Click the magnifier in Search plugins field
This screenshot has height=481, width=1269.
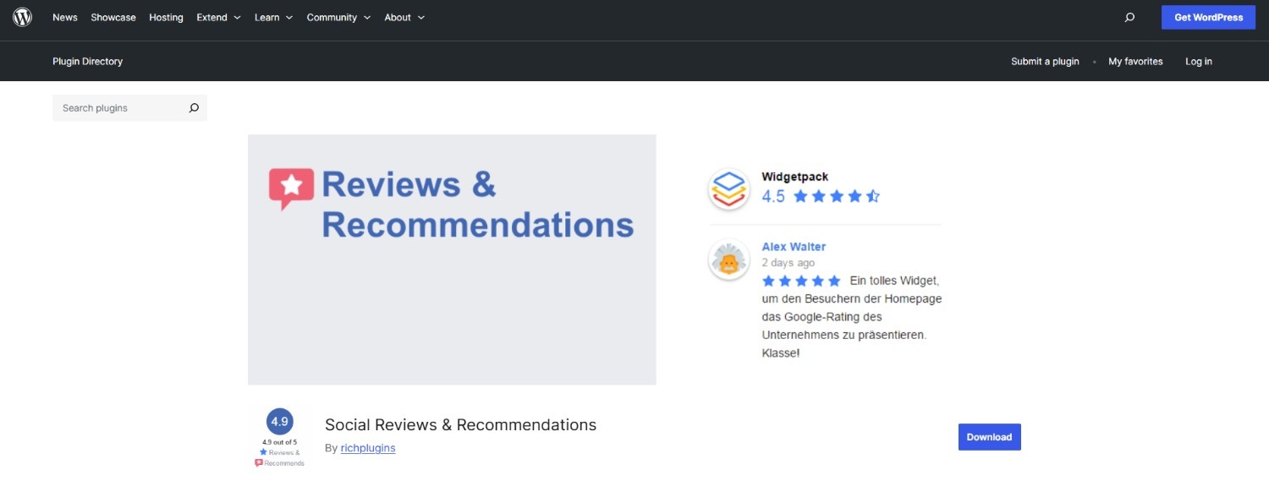[194, 108]
